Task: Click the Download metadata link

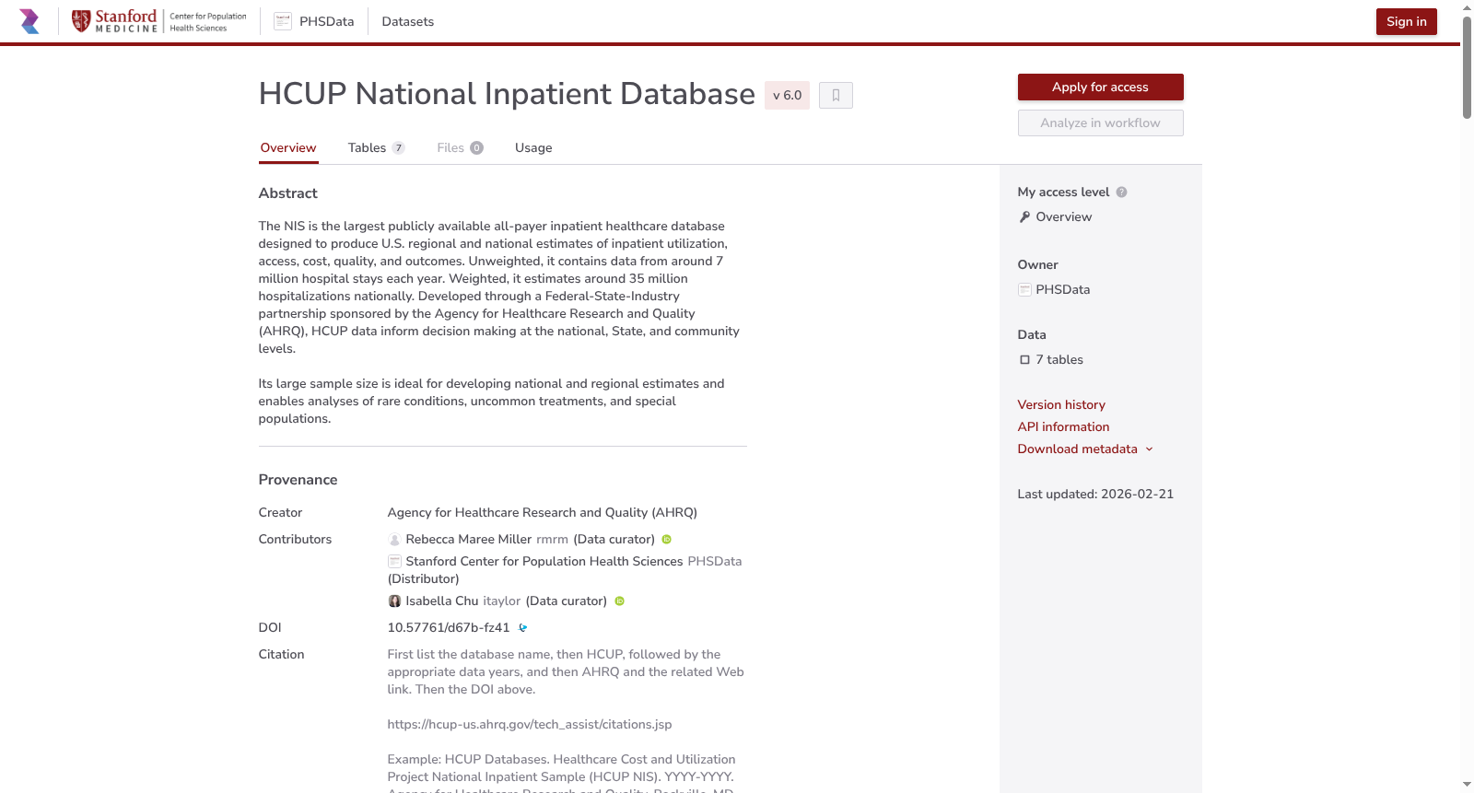Action: 1077,449
